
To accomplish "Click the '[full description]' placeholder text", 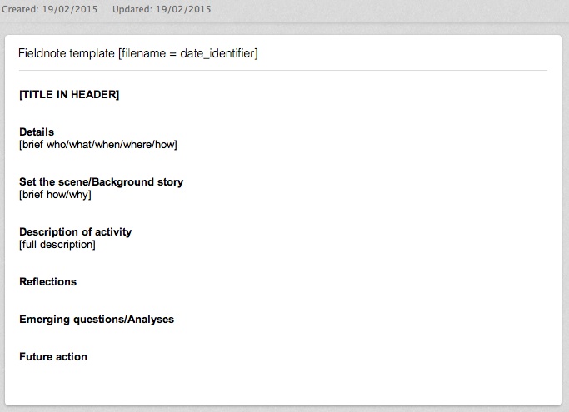I will pyautogui.click(x=57, y=245).
